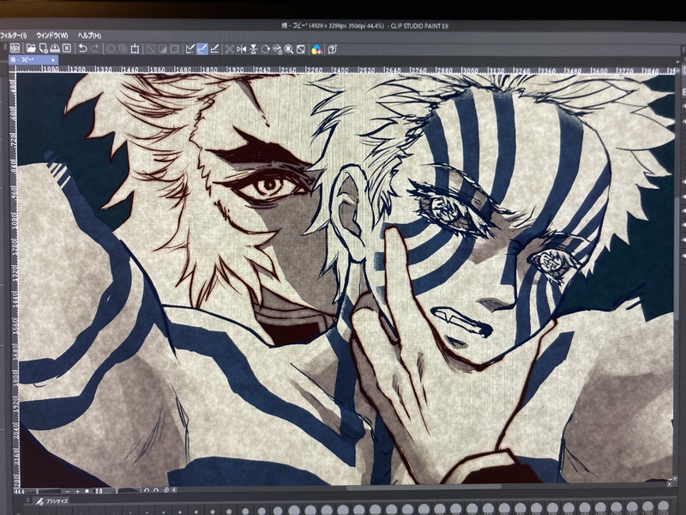
Task: Toggle Snap to Ruler
Action: tap(190, 49)
